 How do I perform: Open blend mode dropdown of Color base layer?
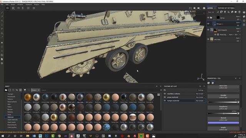pos(238,38)
